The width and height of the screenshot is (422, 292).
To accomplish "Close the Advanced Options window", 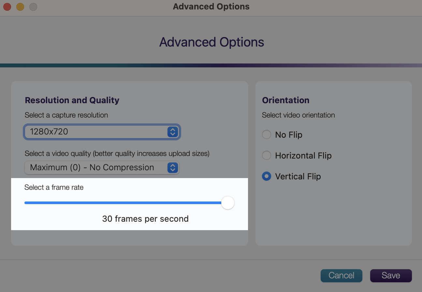I will click(x=7, y=7).
